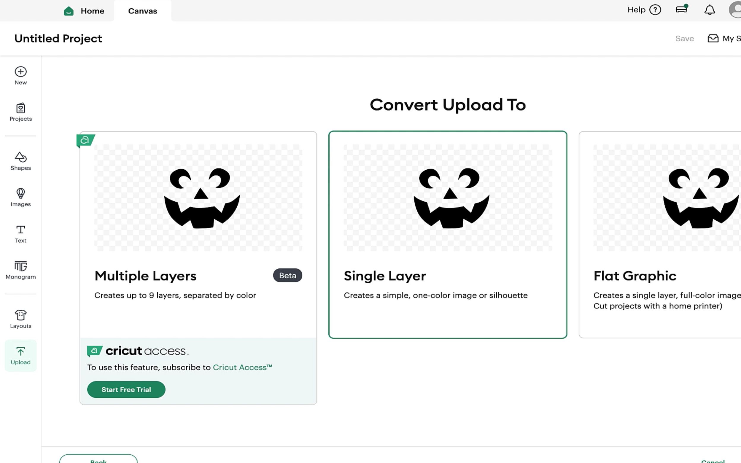Open the notifications bell icon

(x=710, y=10)
